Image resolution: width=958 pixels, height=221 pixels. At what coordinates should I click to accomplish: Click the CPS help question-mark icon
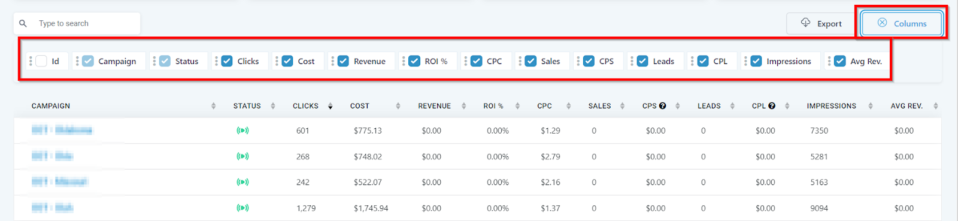pyautogui.click(x=663, y=106)
